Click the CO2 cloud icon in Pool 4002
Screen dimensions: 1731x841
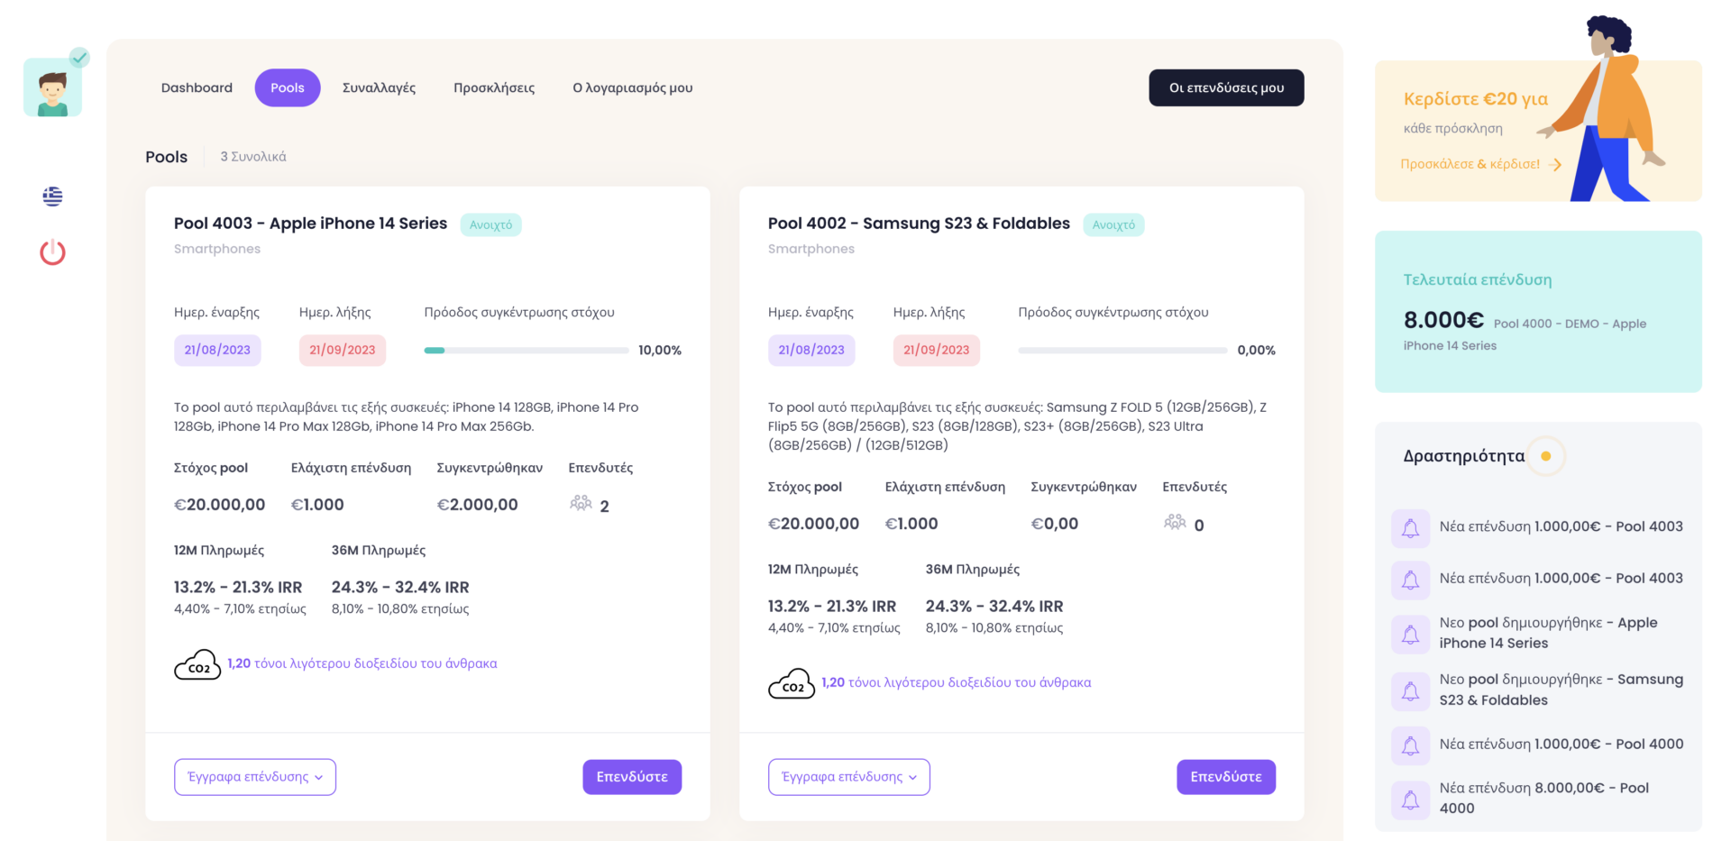(792, 683)
